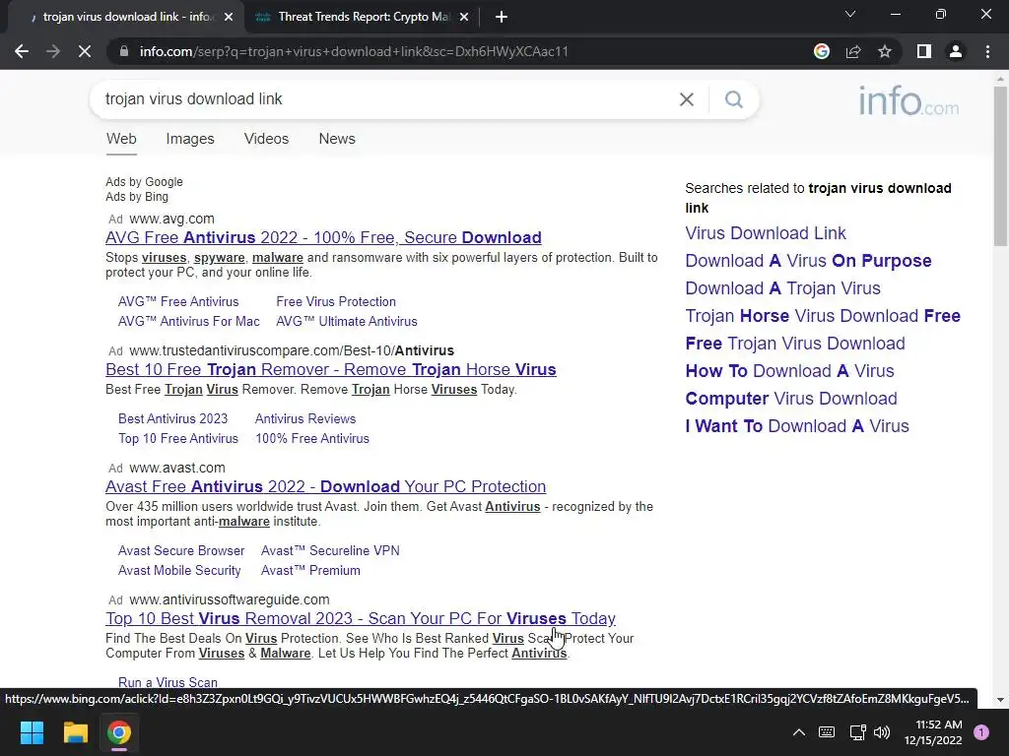Go back with the browser back arrow
The height and width of the screenshot is (756, 1009).
[22, 51]
